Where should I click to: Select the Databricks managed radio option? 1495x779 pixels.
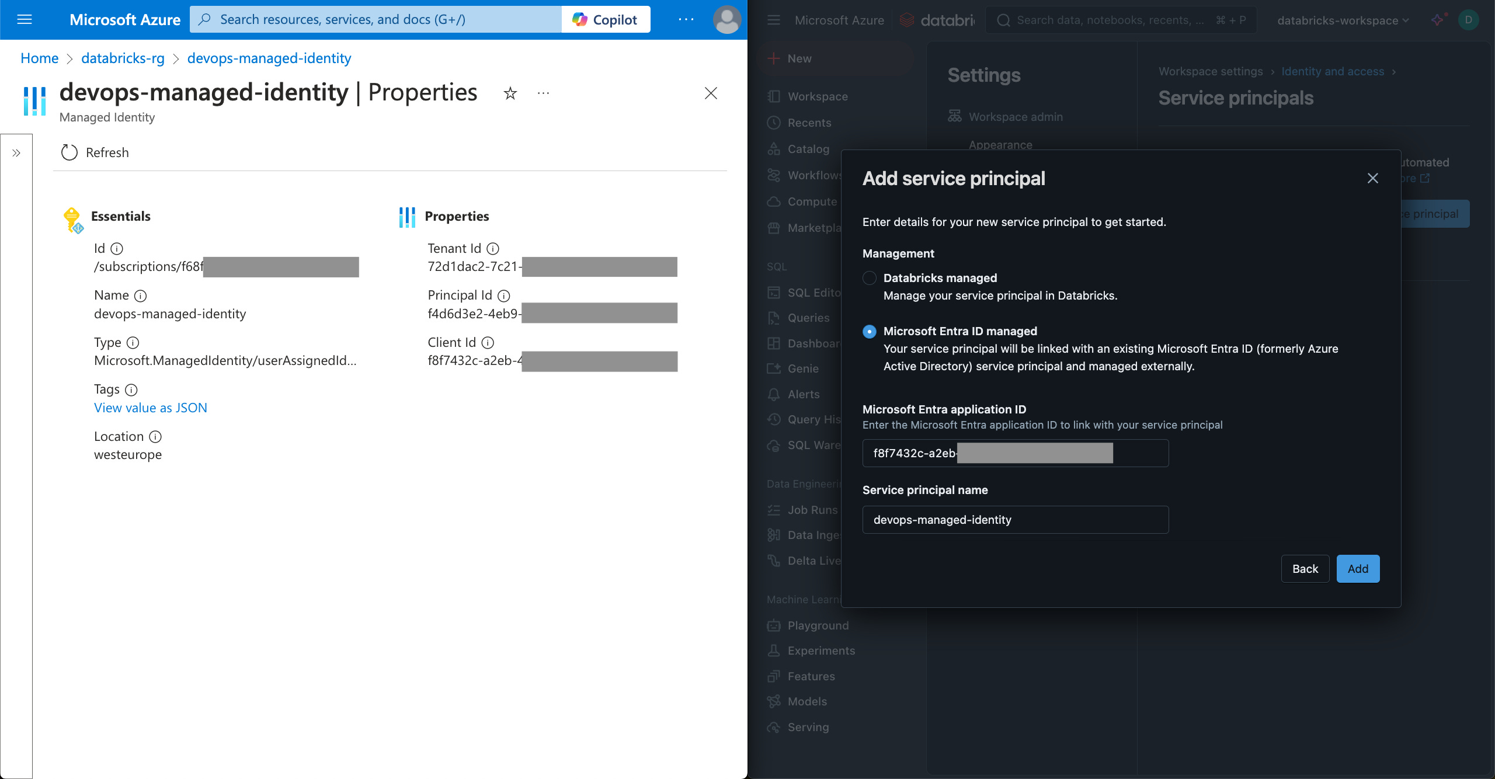(870, 278)
